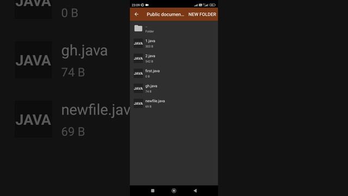Image resolution: width=348 pixels, height=196 pixels.
Task: Click the 74 B size under gh.java
Action: pyautogui.click(x=148, y=91)
